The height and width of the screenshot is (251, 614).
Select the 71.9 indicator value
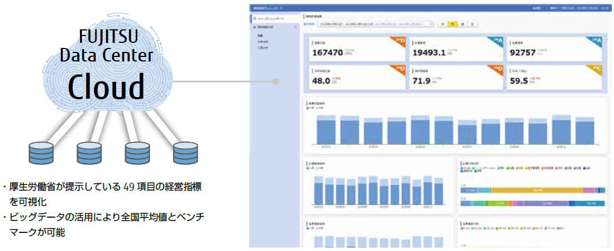[x=422, y=81]
